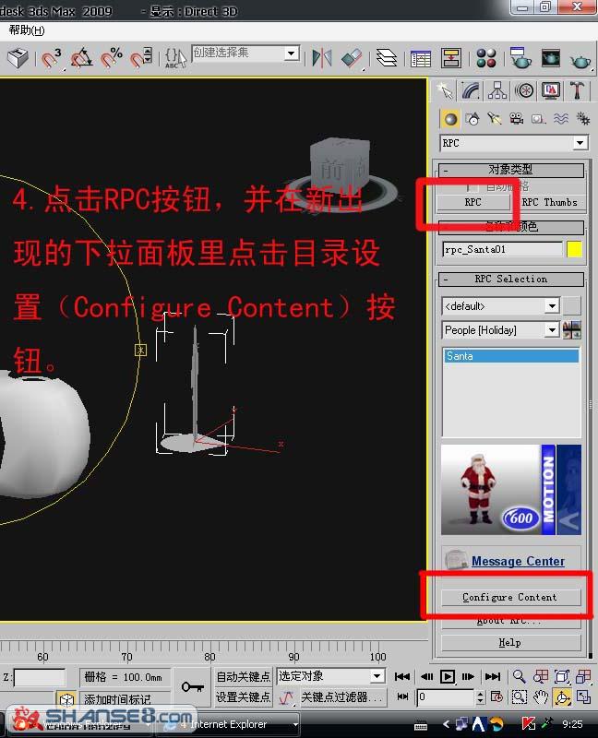Open Curve Editor toolbar icon
The height and width of the screenshot is (738, 598).
[x=421, y=59]
